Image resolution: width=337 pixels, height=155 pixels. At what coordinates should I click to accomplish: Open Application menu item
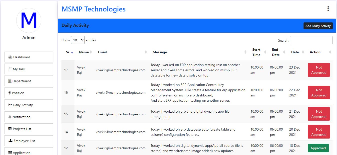coord(29,151)
